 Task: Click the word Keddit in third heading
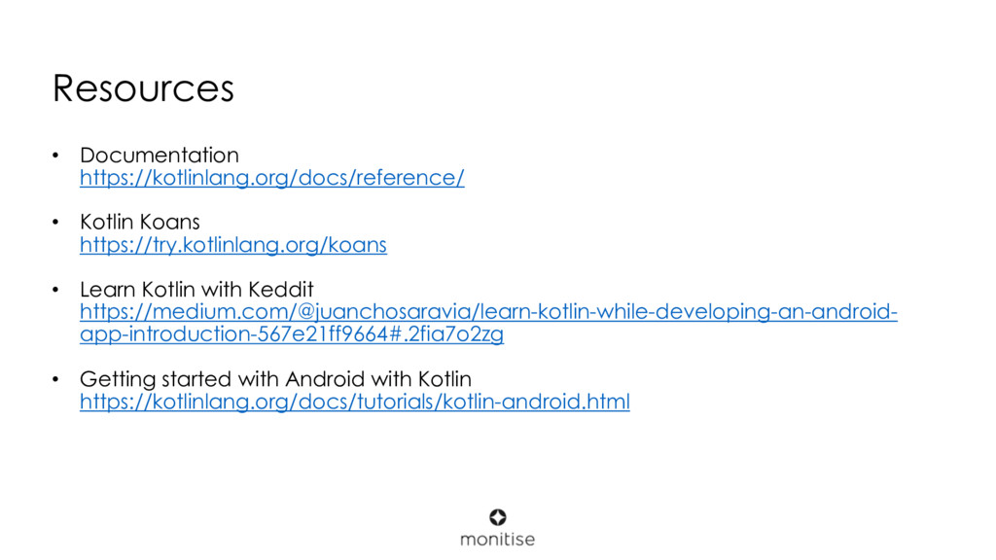(281, 290)
